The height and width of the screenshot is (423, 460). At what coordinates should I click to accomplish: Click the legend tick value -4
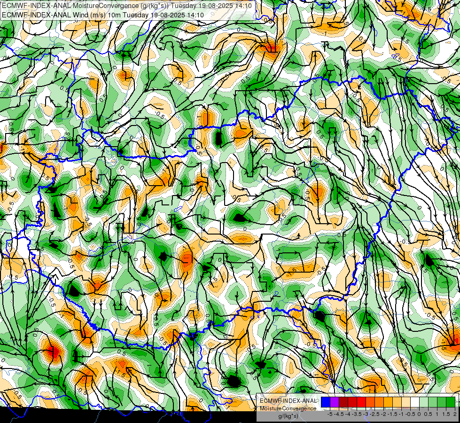[x=348, y=414]
